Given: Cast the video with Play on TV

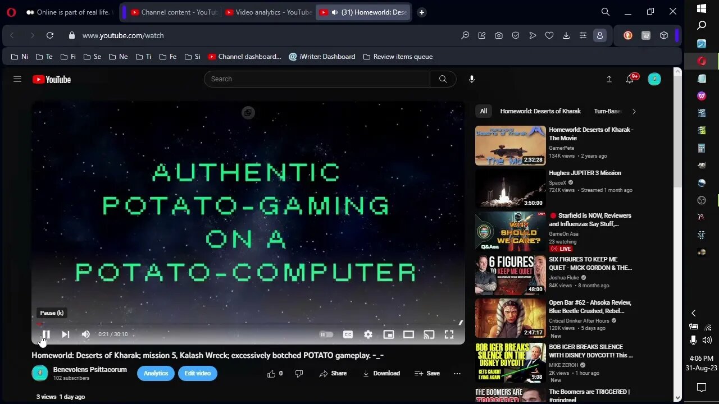Looking at the screenshot, I should point(429,334).
